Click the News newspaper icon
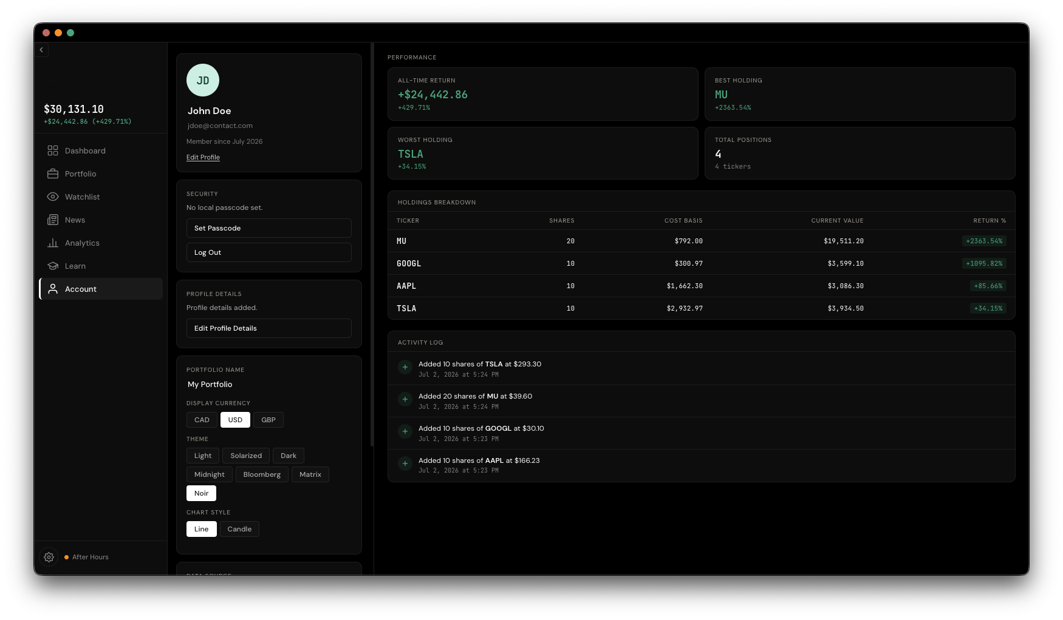The image size is (1063, 620). click(x=53, y=220)
